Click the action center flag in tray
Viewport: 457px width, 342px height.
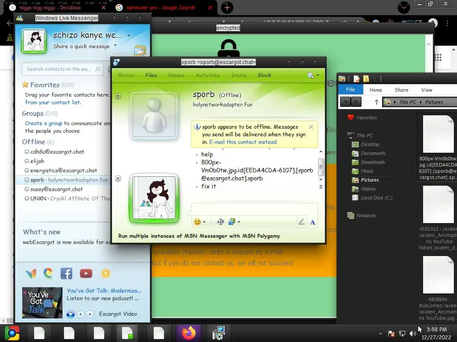click(x=391, y=334)
